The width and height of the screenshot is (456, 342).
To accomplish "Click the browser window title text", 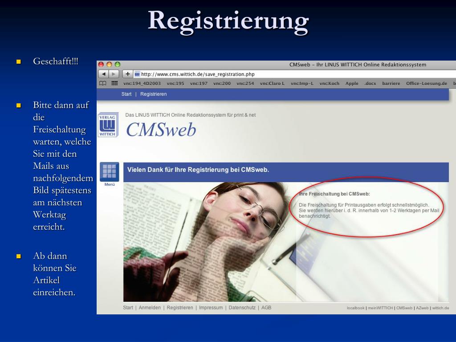I will tap(358, 65).
